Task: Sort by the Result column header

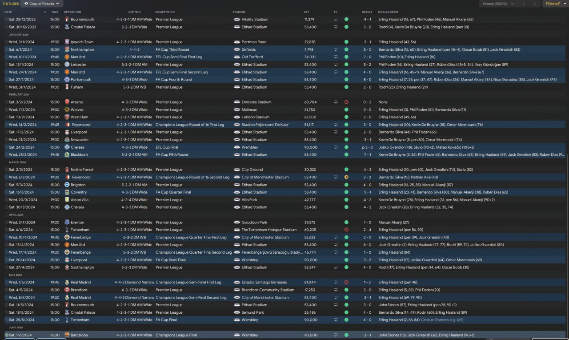Action: click(x=367, y=12)
